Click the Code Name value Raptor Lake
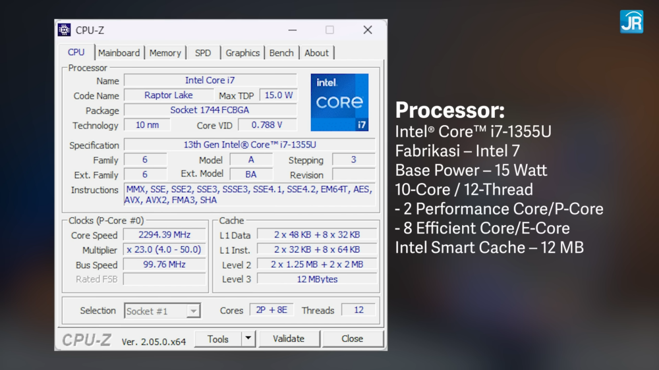Screen dimensions: 659x370 [x=169, y=95]
